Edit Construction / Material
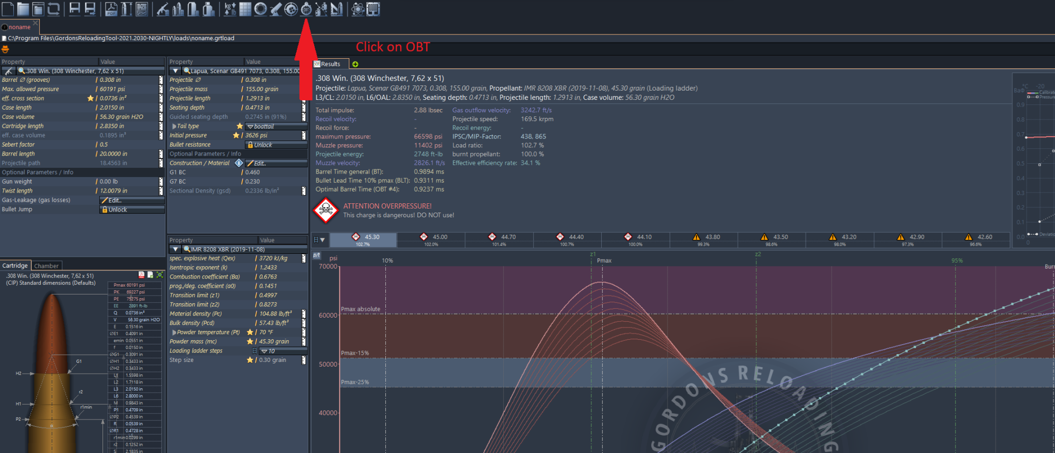 tap(276, 163)
